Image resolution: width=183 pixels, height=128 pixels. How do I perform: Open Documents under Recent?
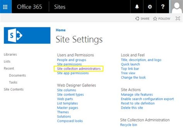tap(17, 75)
